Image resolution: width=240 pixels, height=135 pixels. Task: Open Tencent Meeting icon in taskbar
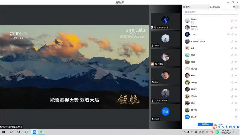(34, 132)
